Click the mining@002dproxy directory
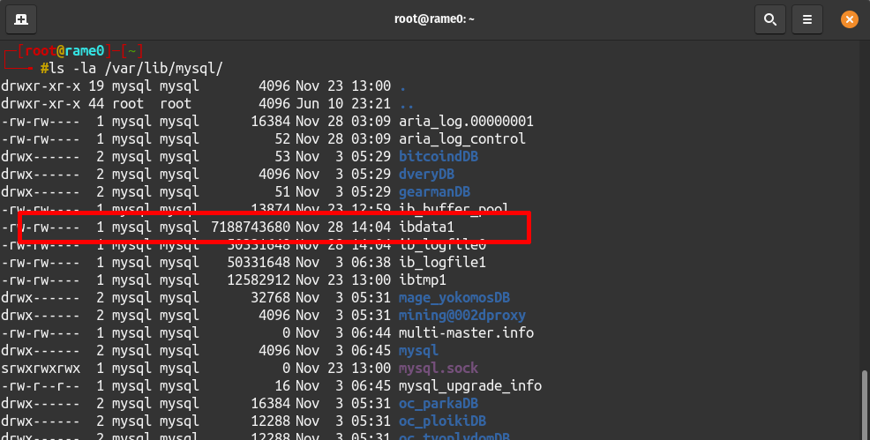Screen dimensions: 870x440 [x=462, y=316]
